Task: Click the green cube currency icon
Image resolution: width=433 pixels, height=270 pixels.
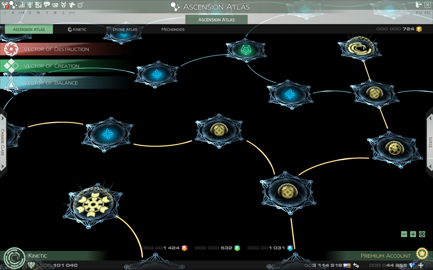Action: click(237, 248)
